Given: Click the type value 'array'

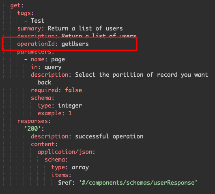Looking at the screenshot, I should (80, 168).
